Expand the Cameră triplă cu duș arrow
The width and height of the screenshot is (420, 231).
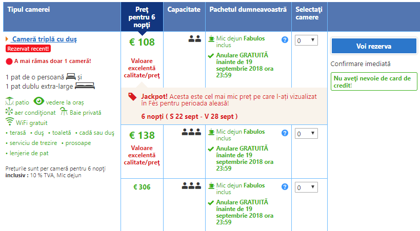coord(7,39)
